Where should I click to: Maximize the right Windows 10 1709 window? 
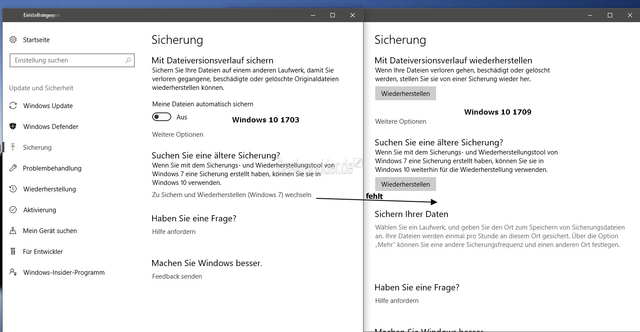click(x=610, y=15)
